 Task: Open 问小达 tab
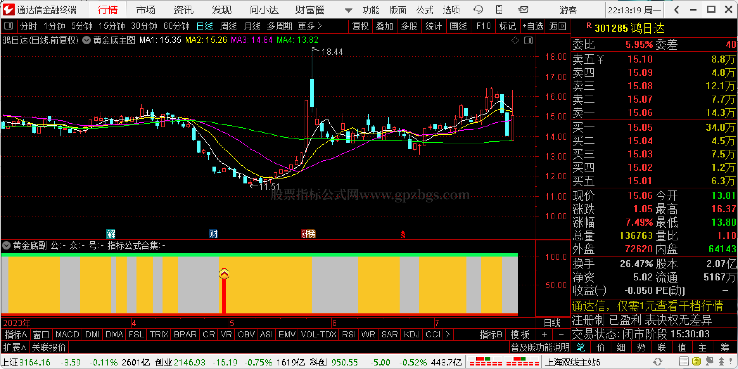coord(264,10)
